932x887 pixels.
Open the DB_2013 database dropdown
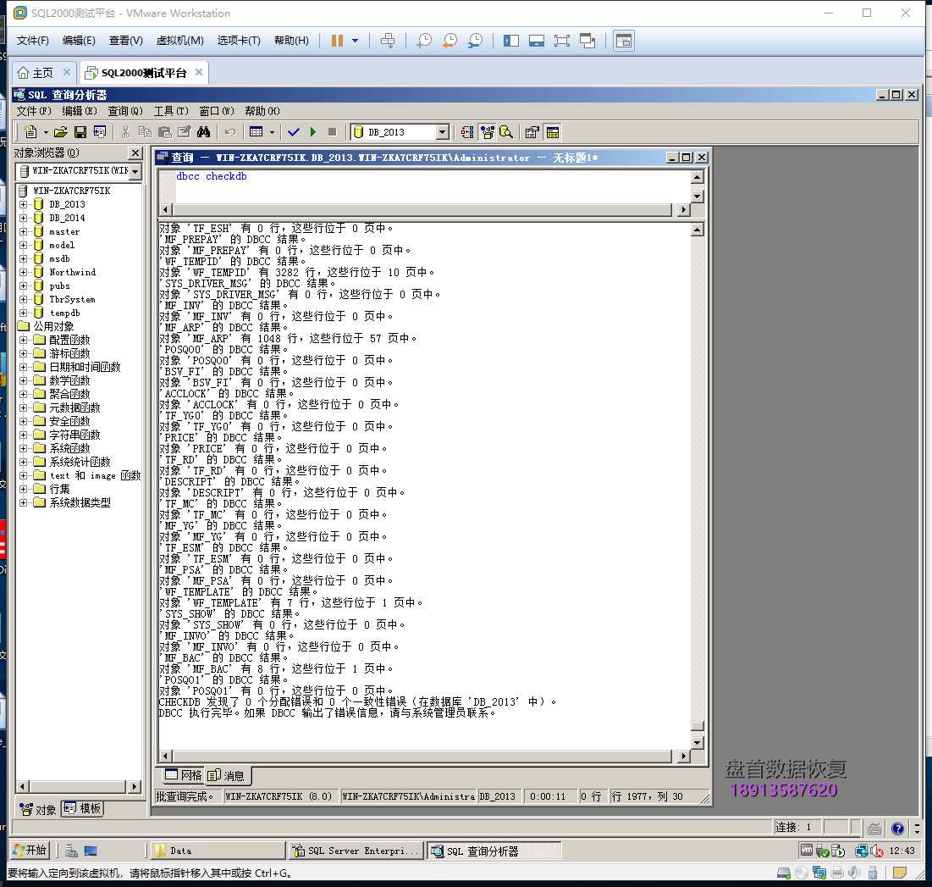pos(442,132)
